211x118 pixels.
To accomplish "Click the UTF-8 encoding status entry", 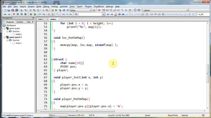I will [x=92, y=115].
